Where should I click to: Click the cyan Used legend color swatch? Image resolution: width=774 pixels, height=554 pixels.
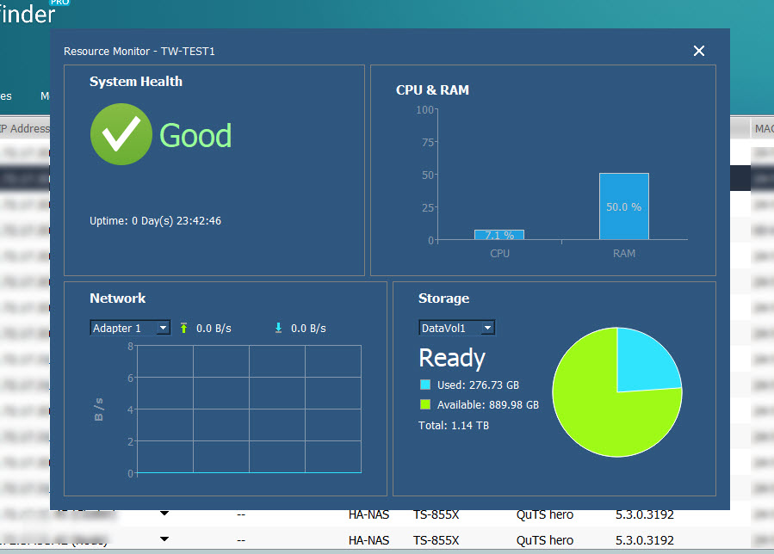click(424, 385)
